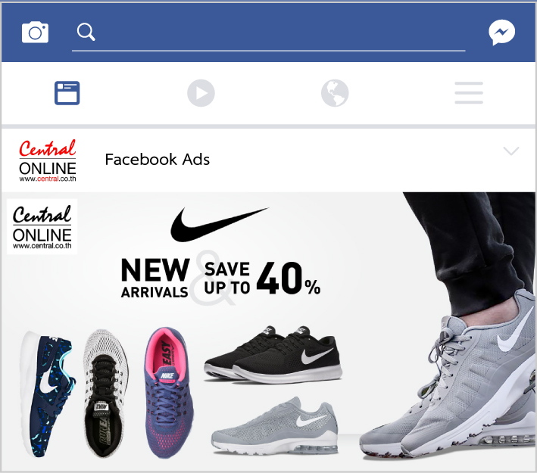
Task: Click the Central Online page avatar
Action: [x=48, y=160]
